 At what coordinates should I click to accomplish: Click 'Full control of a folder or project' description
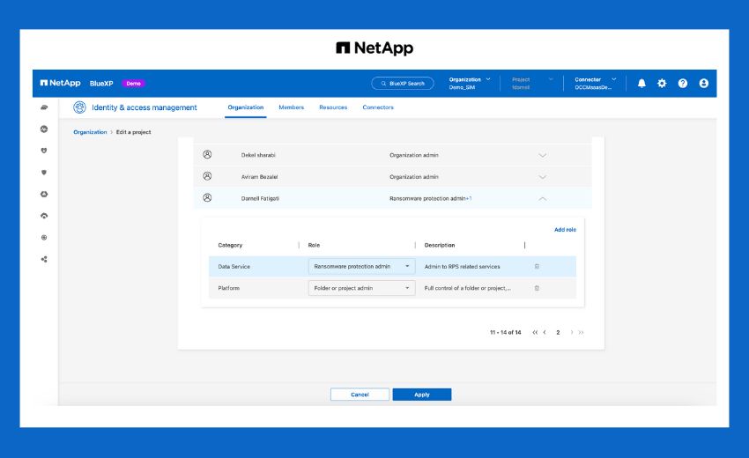point(468,288)
